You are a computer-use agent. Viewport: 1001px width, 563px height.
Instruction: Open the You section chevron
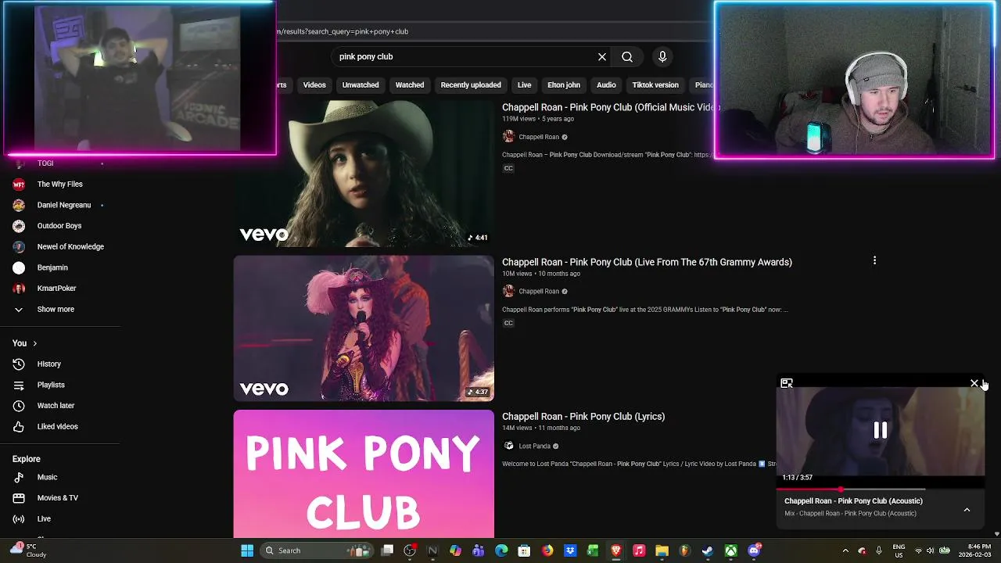(x=34, y=343)
